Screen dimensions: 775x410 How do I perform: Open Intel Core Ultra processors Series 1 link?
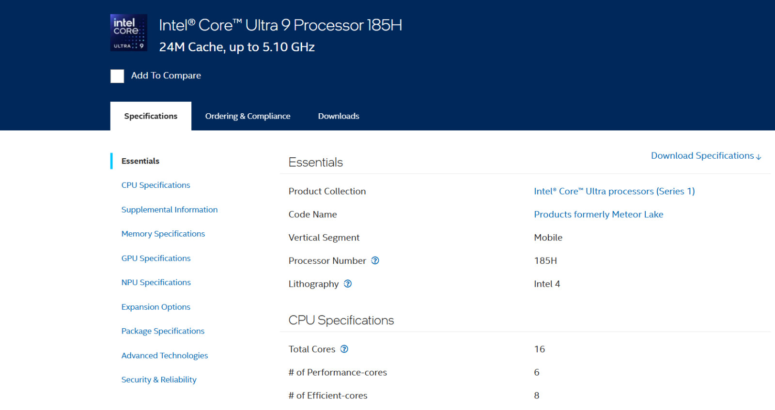614,191
